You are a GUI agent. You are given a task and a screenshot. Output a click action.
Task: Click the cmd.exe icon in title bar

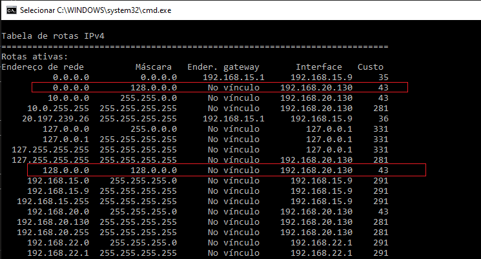click(x=10, y=11)
